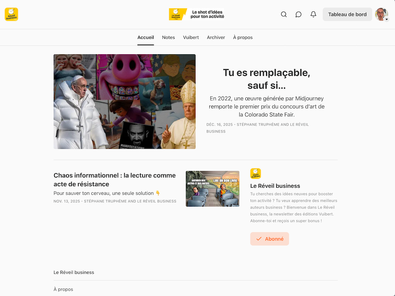The image size is (395, 296).
Task: Open the À propos tab
Action: pyautogui.click(x=243, y=37)
